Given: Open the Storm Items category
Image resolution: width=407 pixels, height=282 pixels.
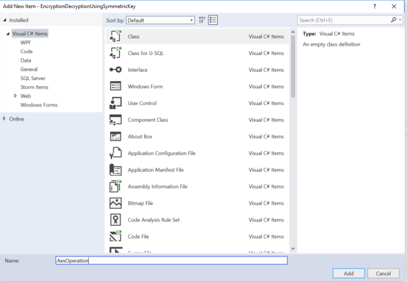Looking at the screenshot, I should coord(34,87).
